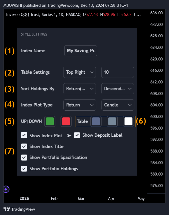Open the dark blue Table color swatch
The image size is (169, 215).
[96, 121]
